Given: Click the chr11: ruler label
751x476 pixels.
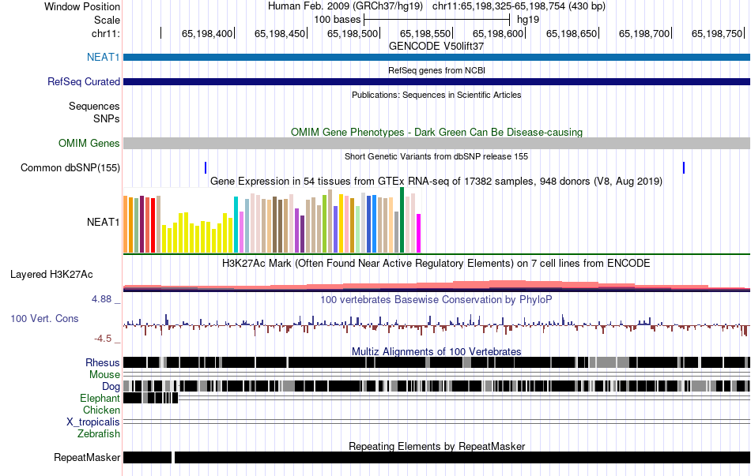Looking at the screenshot, I should click(x=106, y=33).
